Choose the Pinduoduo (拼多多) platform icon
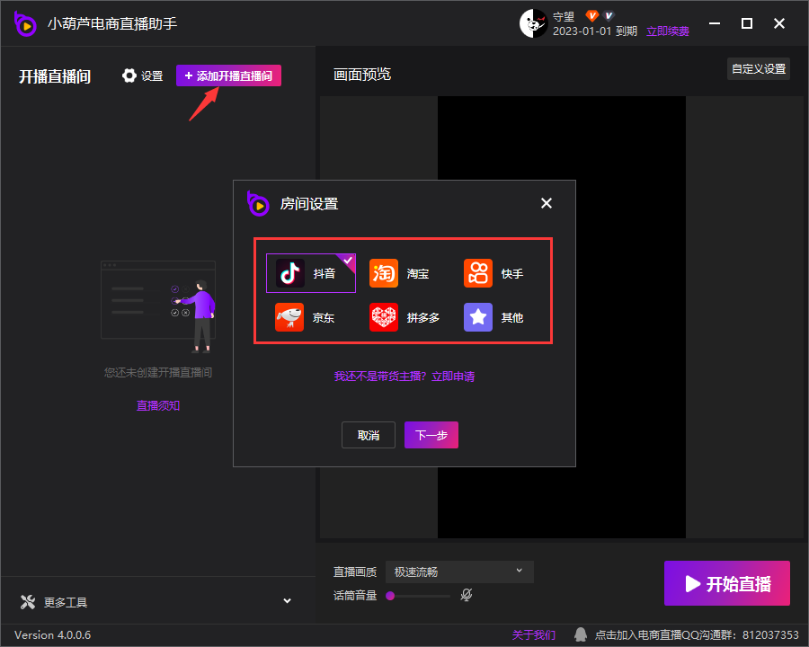Image resolution: width=809 pixels, height=647 pixels. pyautogui.click(x=384, y=317)
